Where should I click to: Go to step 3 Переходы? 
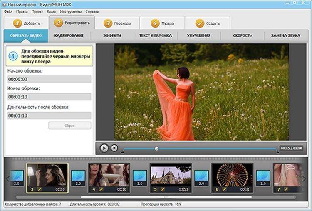(117, 23)
